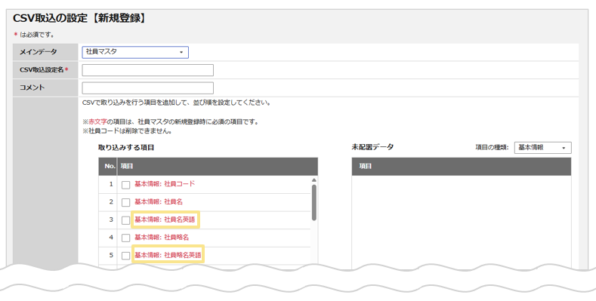Click row number 3 in the item list
Image resolution: width=596 pixels, height=301 pixels.
111,220
